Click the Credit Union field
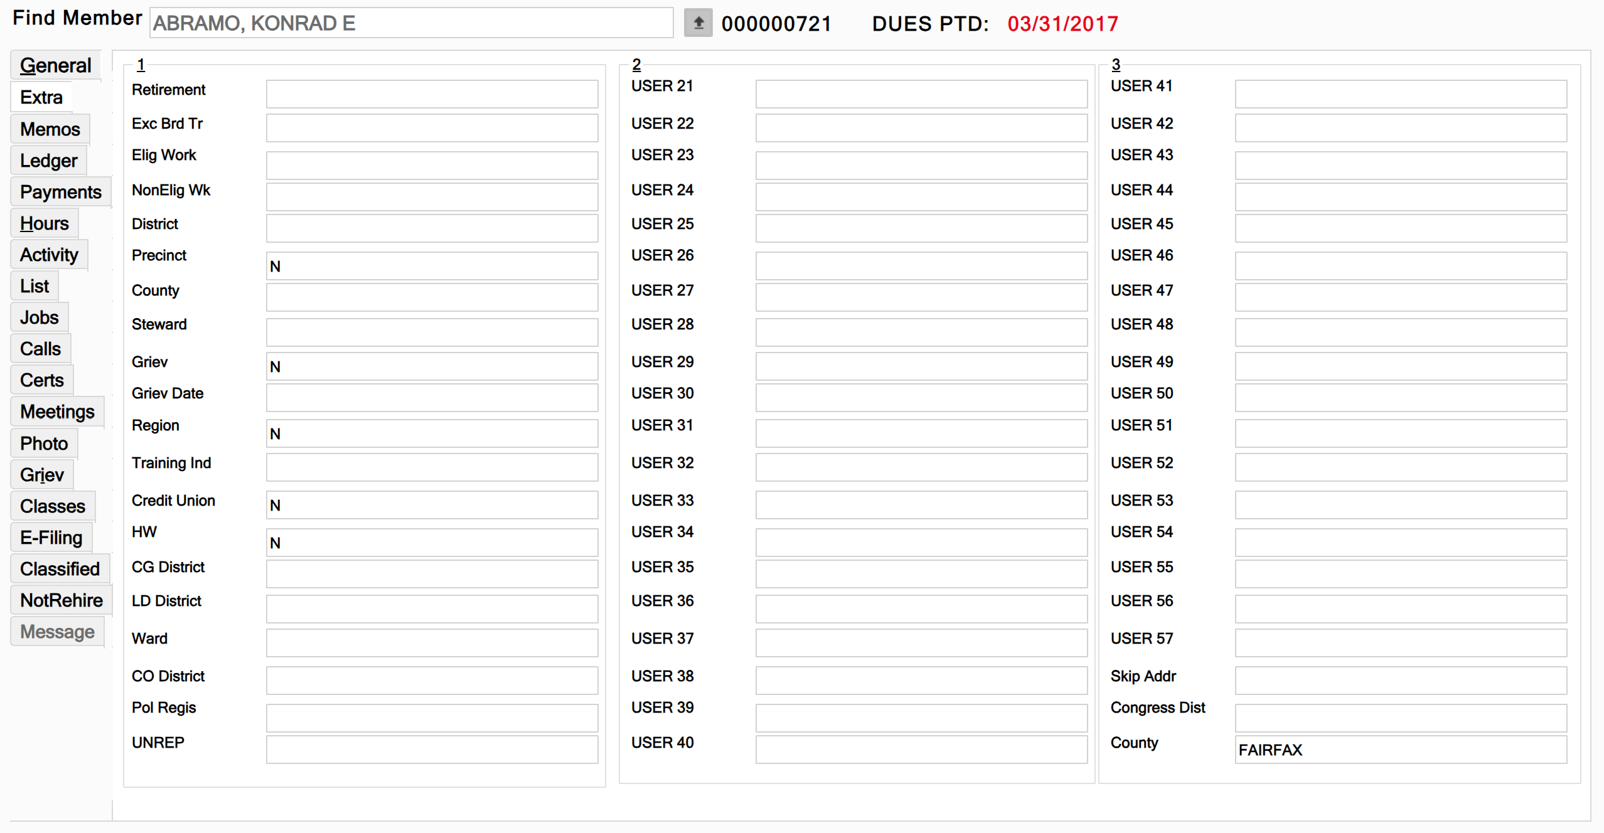 click(432, 505)
